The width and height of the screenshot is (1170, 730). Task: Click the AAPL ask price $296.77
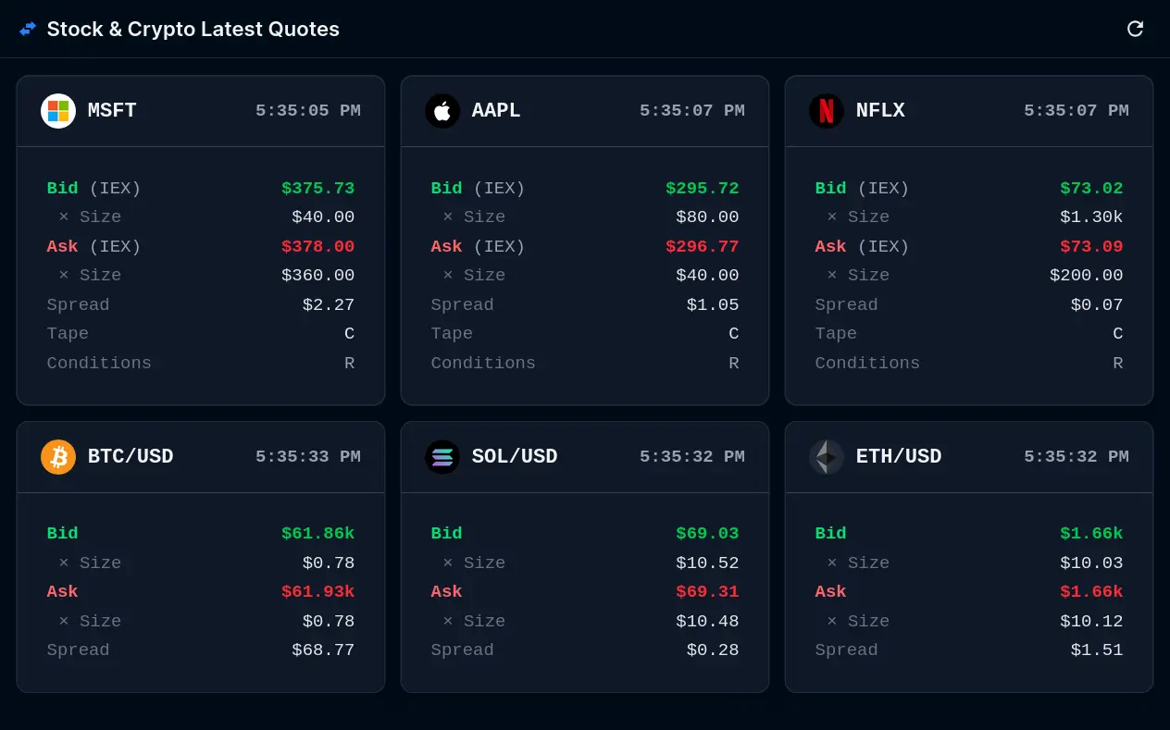click(703, 247)
